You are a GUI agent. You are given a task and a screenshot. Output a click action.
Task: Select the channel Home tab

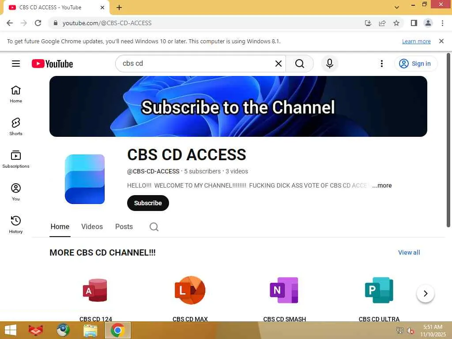60,226
